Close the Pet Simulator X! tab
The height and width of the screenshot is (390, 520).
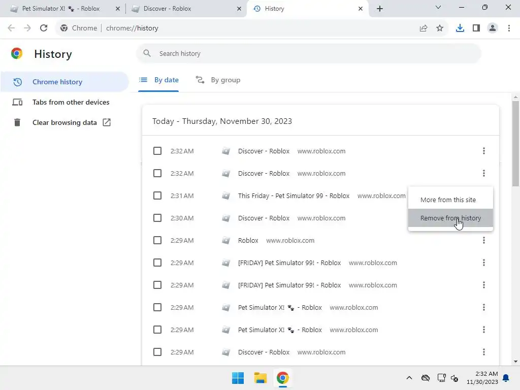pyautogui.click(x=118, y=9)
